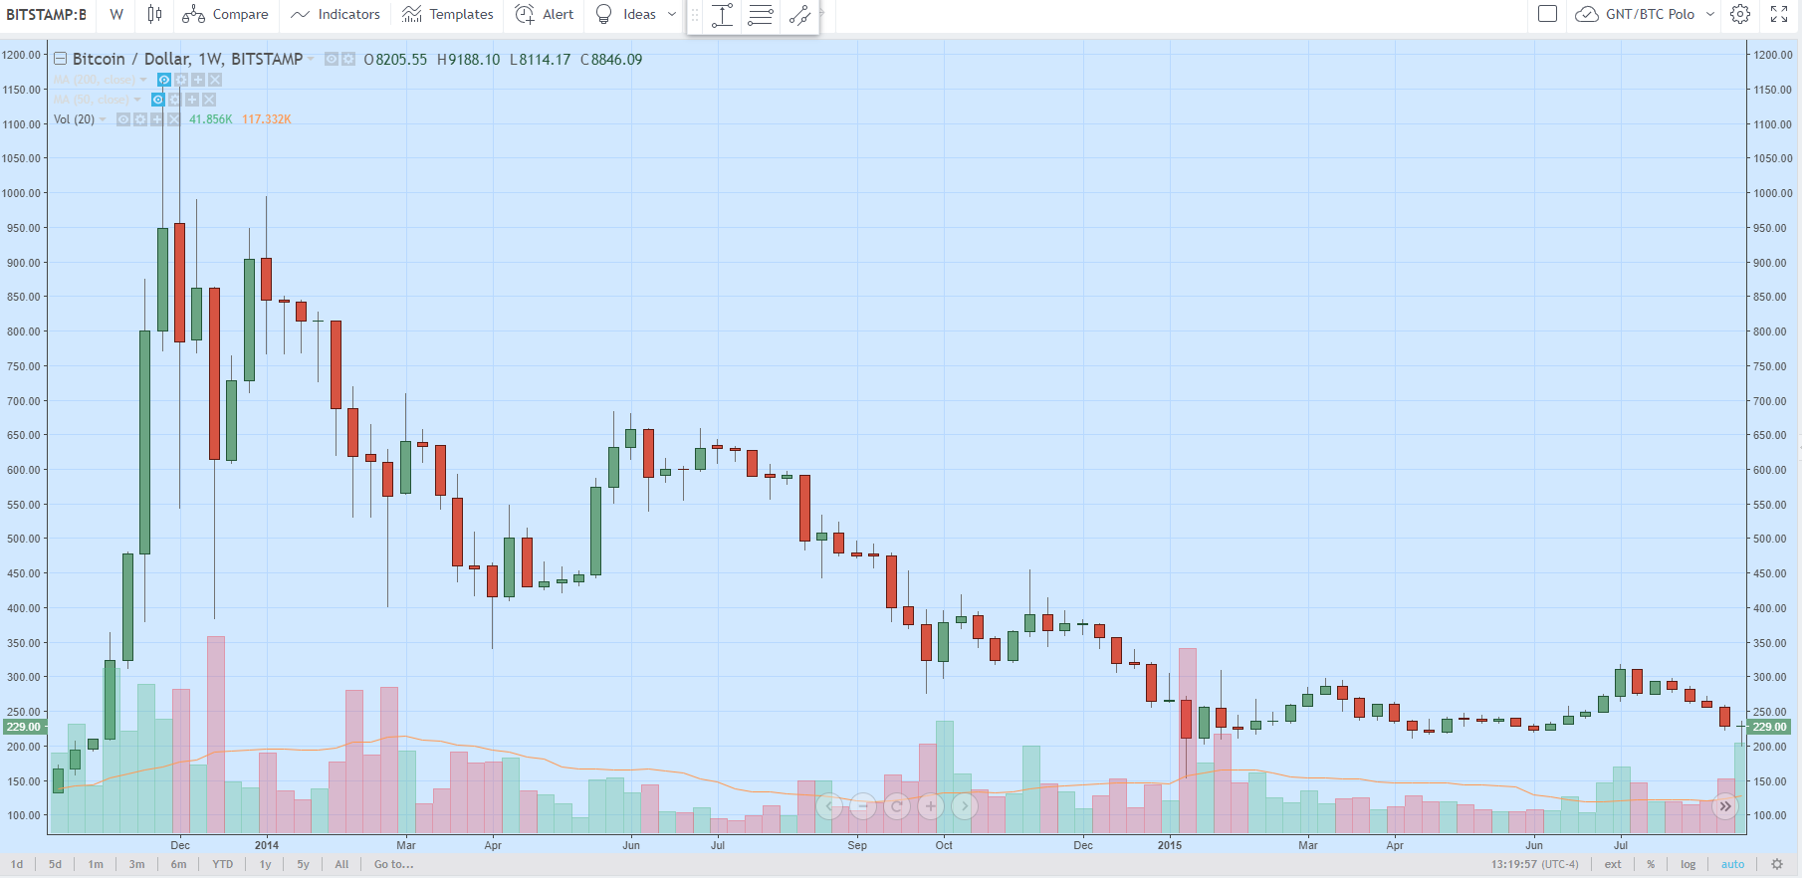The width and height of the screenshot is (1802, 878).
Task: Set date range to 3m
Action: click(x=136, y=864)
